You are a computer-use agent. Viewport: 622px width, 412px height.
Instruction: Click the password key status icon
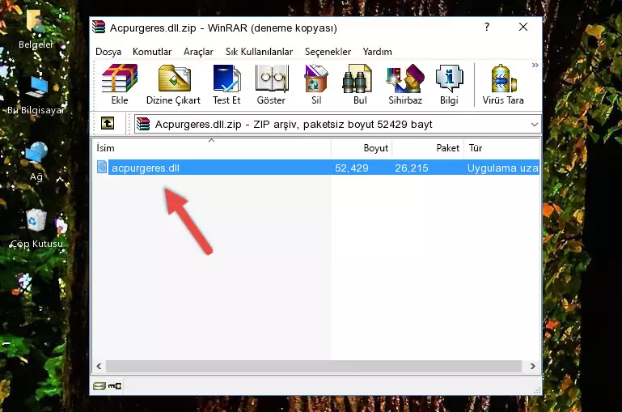(115, 386)
